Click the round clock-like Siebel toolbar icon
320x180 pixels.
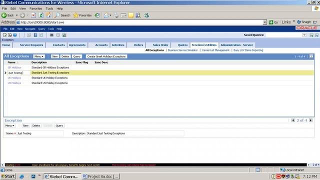point(58,35)
